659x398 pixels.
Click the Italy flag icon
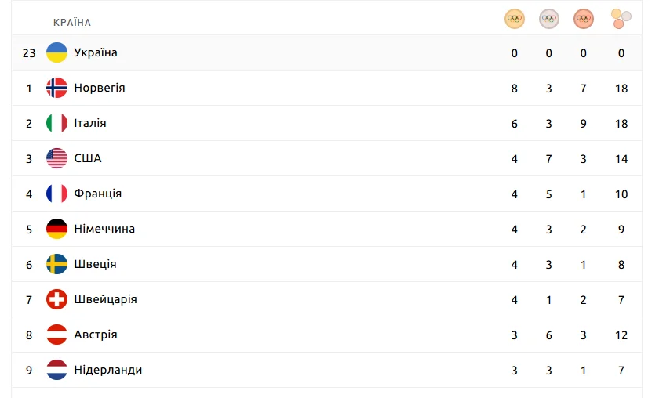point(56,123)
